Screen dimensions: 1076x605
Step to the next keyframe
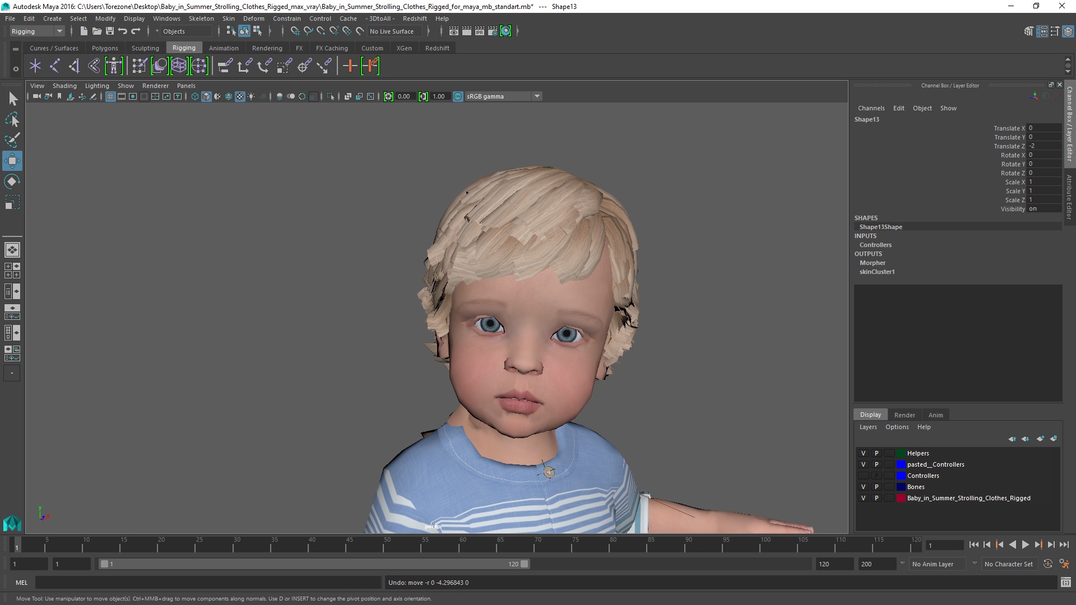(x=1038, y=544)
